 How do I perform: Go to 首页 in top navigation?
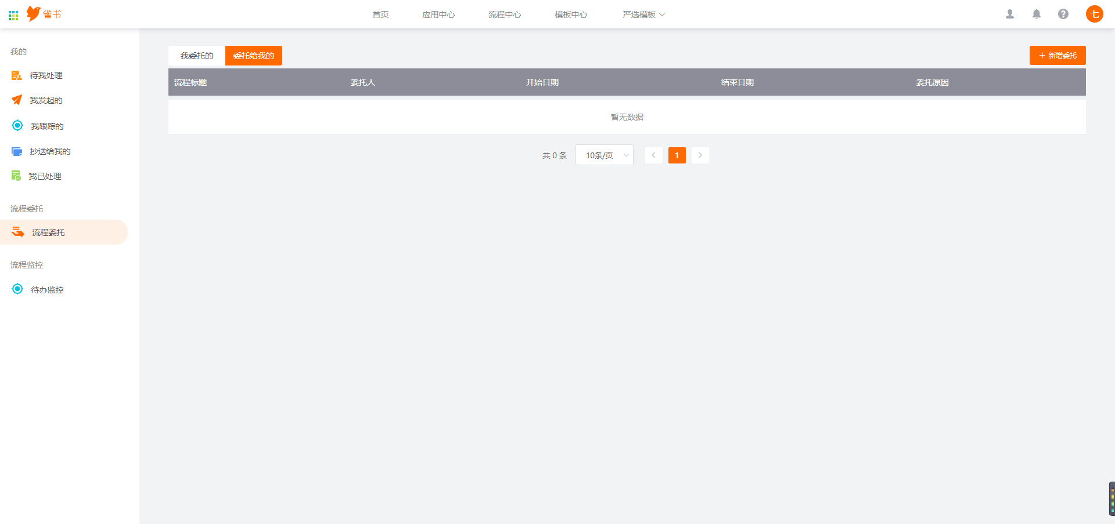[x=380, y=14]
